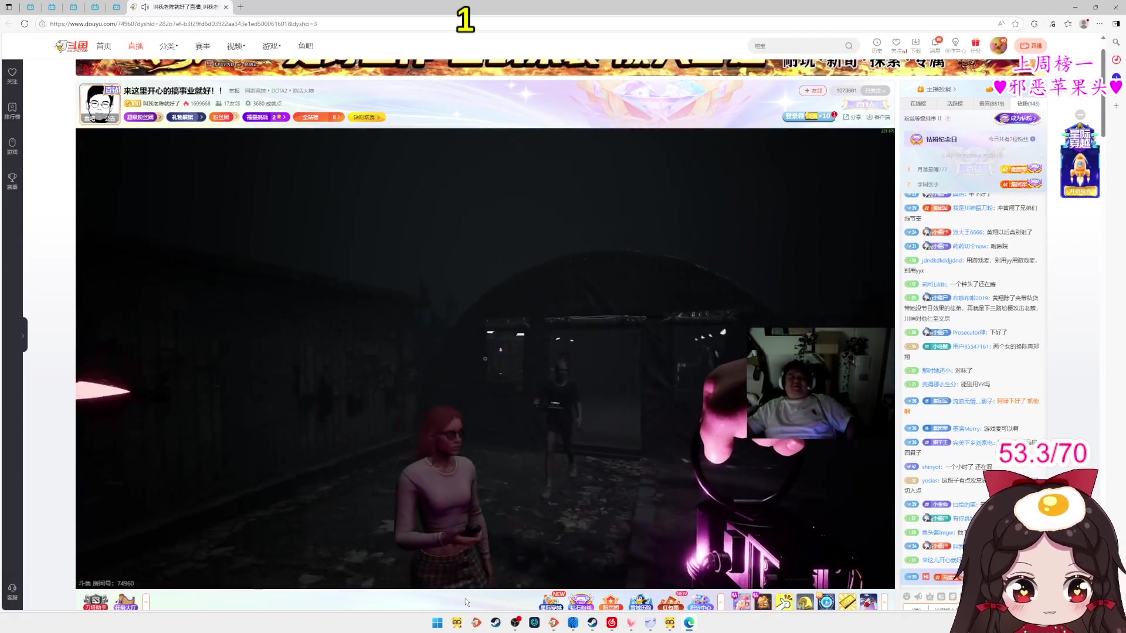Image resolution: width=1126 pixels, height=633 pixels.
Task: Click the 客户端 client link
Action: pyautogui.click(x=878, y=117)
